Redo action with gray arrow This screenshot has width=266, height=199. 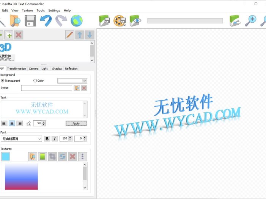[61, 21]
